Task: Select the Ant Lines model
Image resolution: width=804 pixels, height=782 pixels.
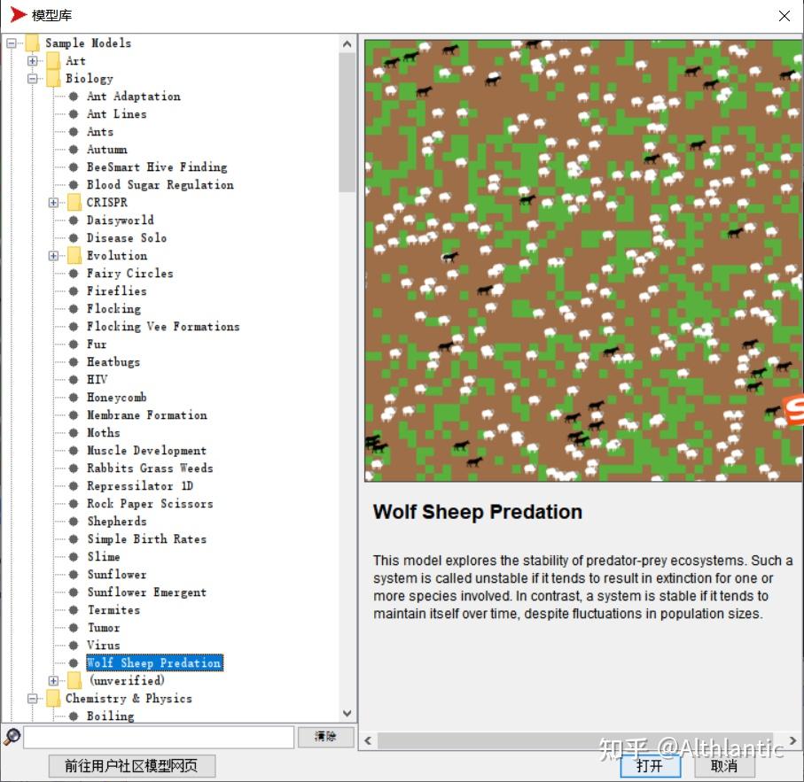Action: coord(116,113)
